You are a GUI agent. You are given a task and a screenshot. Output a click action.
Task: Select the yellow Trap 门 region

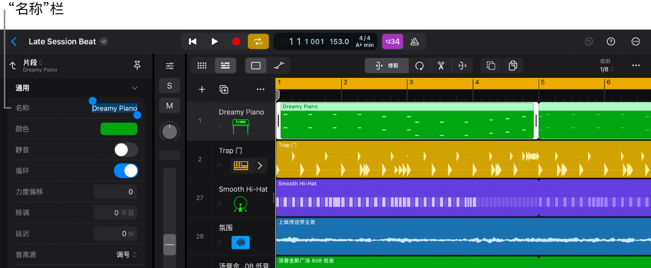[x=463, y=159]
